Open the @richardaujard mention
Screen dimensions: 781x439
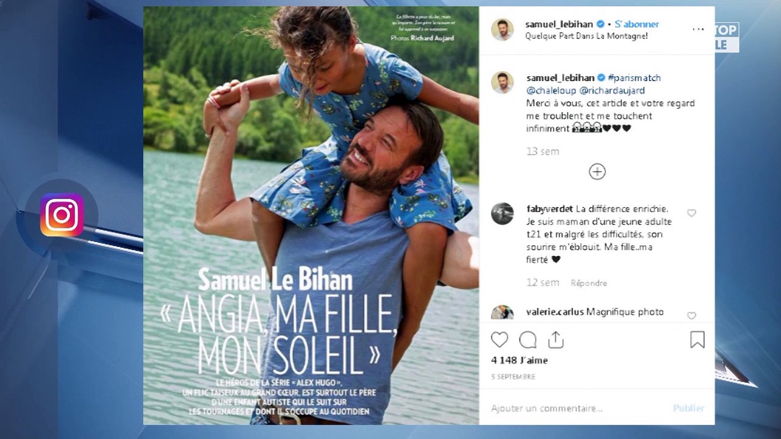click(x=612, y=90)
